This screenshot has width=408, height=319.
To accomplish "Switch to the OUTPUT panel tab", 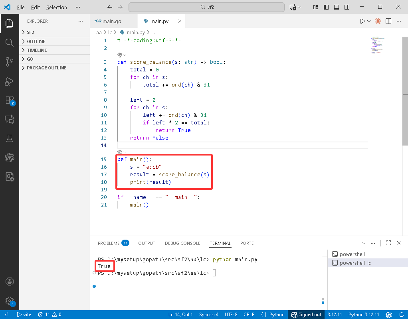I will pos(147,243).
